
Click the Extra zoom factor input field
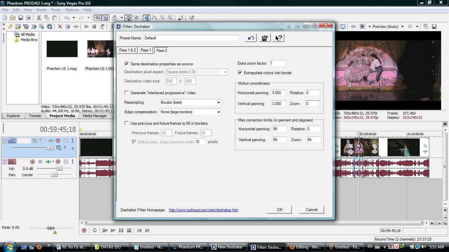click(x=277, y=63)
